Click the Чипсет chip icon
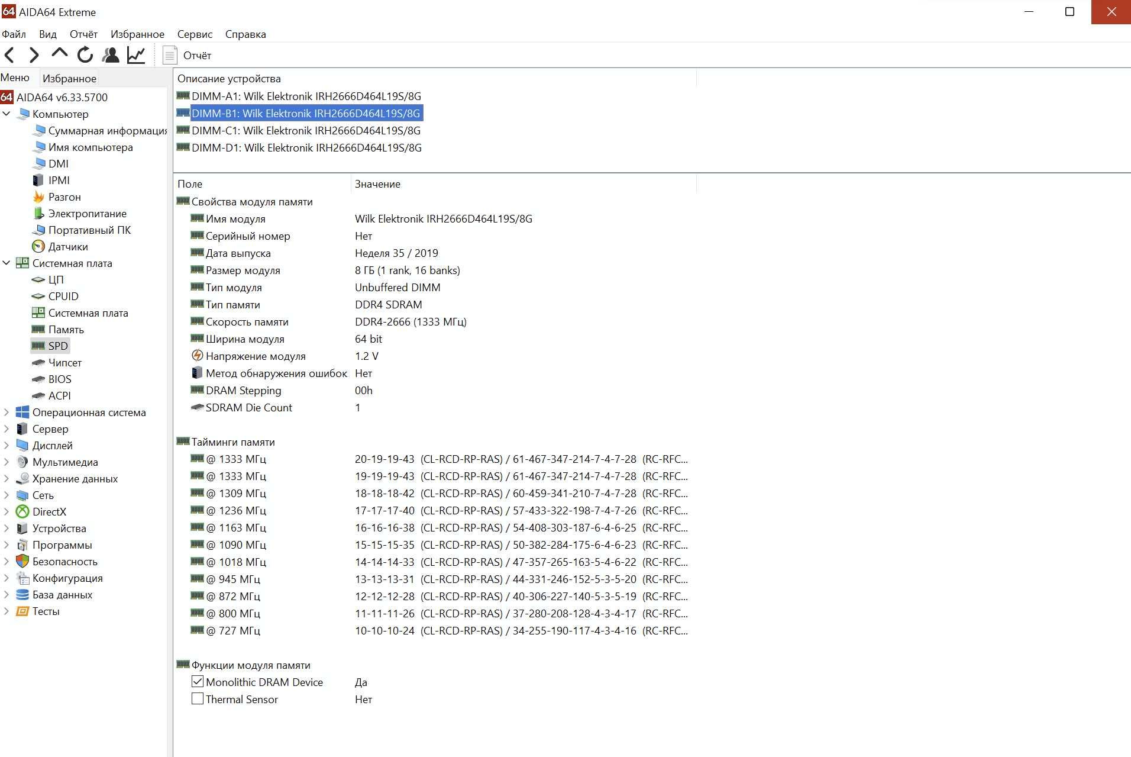This screenshot has height=757, width=1131. [38, 362]
